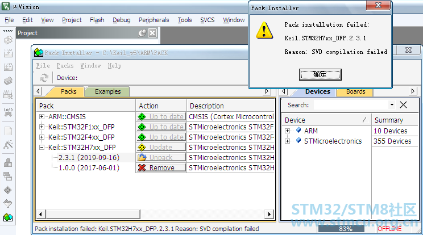Screen dimensions: 423x235
Task: Open the SVCS menu
Action: (207, 20)
